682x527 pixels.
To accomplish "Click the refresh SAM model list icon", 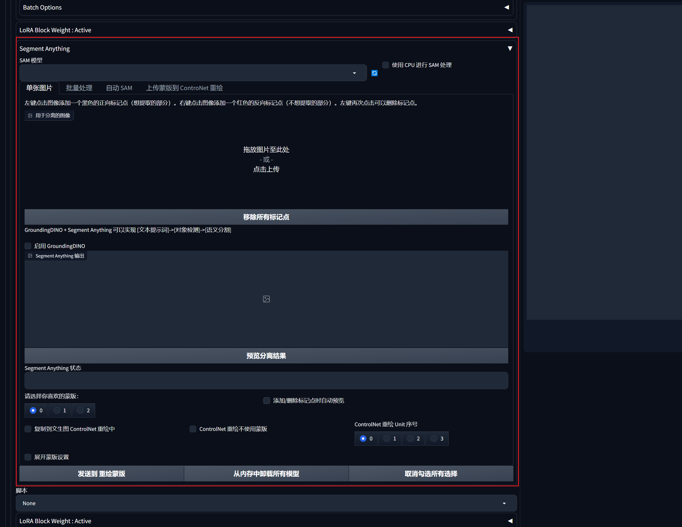I will [374, 73].
